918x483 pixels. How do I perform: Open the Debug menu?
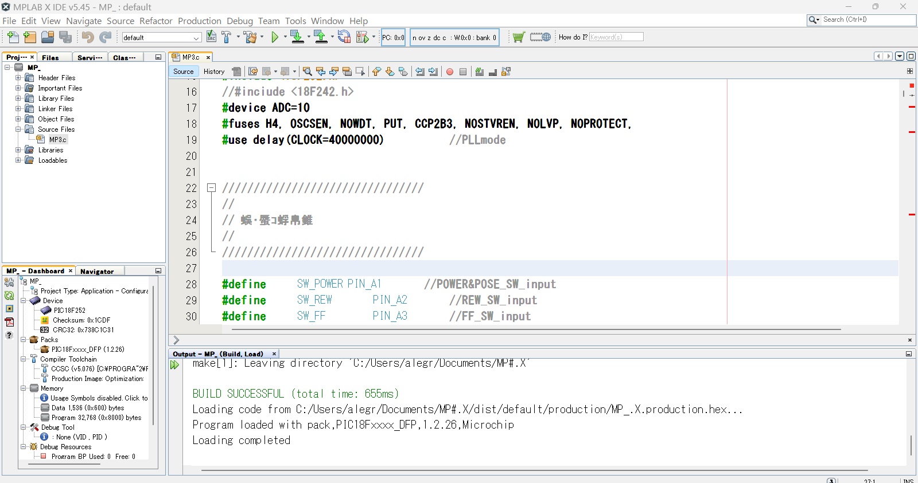click(x=240, y=21)
